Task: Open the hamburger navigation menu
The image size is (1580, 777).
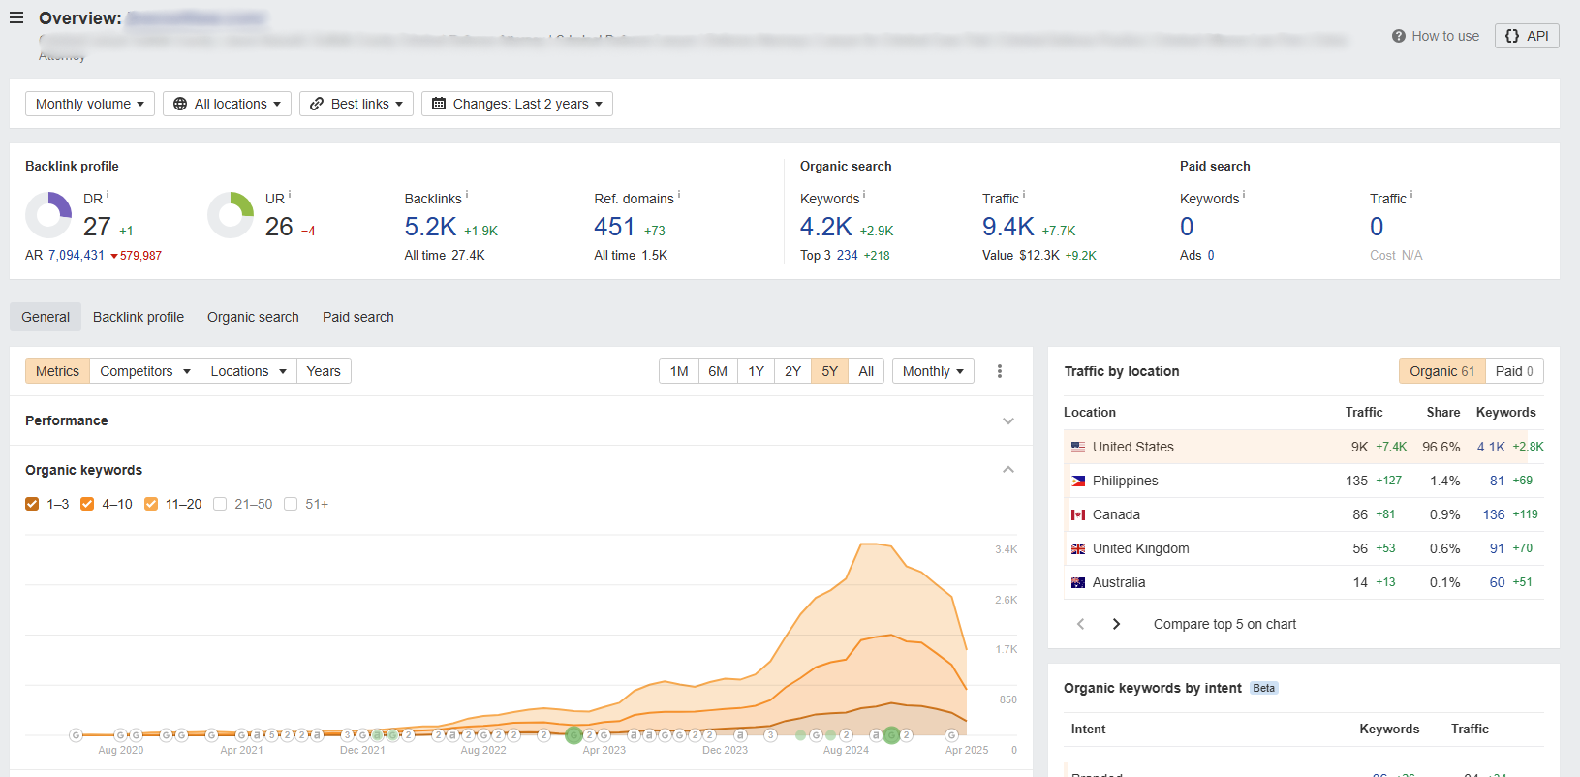Action: tap(16, 17)
